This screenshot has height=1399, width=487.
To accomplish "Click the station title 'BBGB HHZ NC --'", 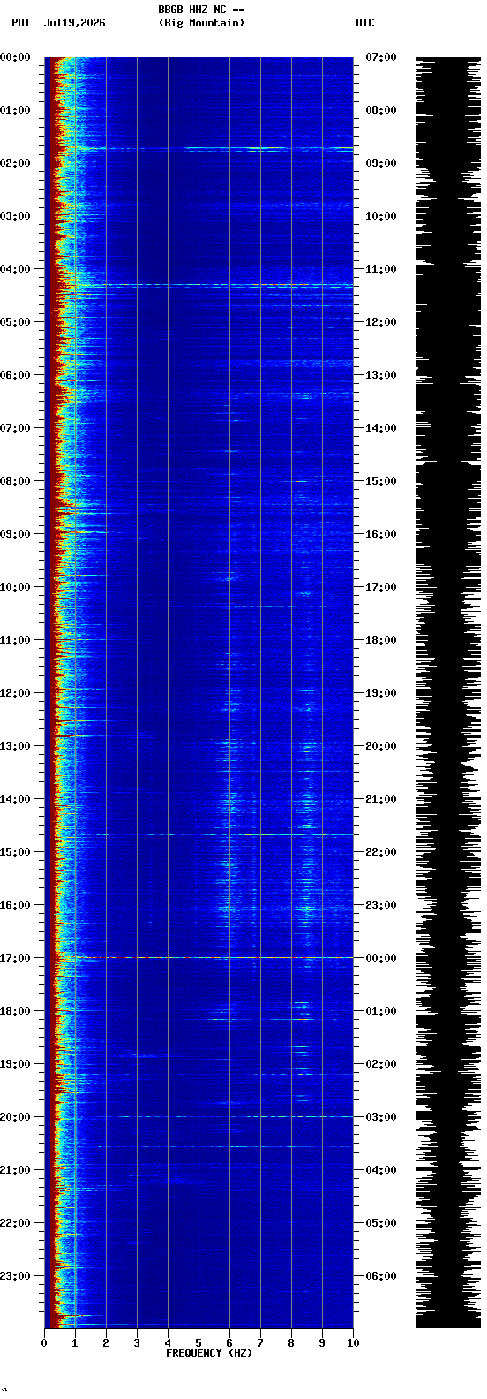I will (201, 10).
